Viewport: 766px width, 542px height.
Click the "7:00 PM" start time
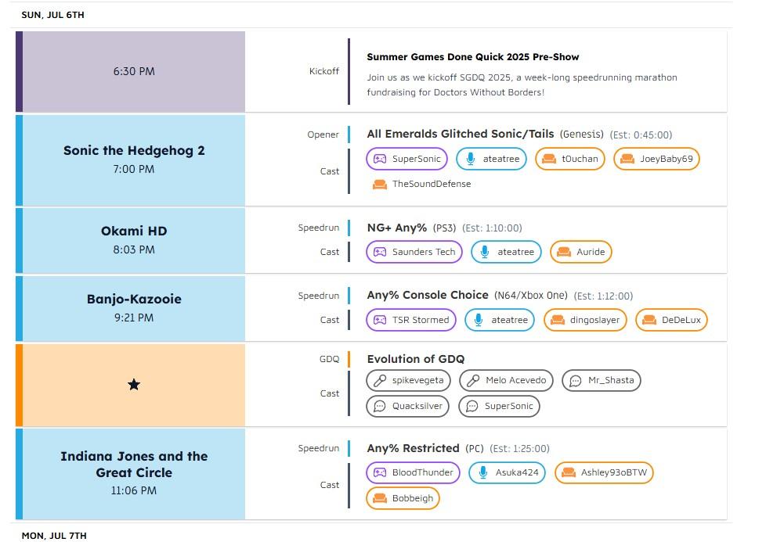[134, 169]
